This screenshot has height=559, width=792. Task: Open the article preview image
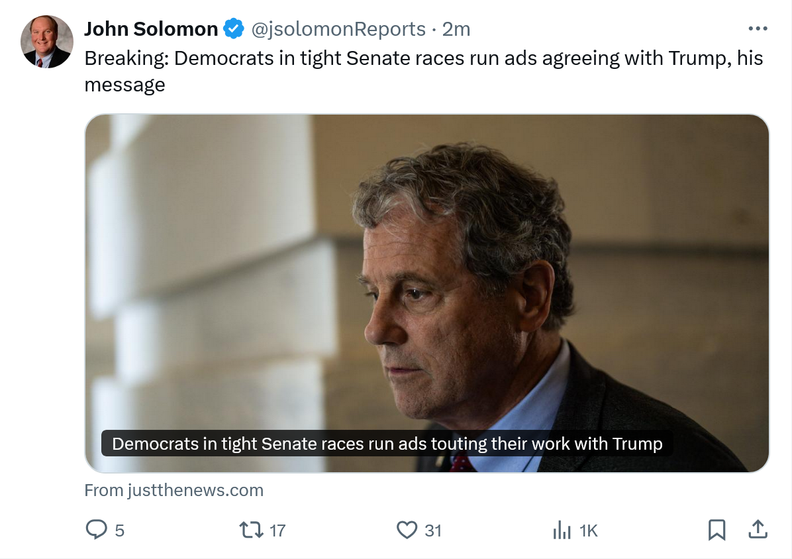tap(426, 265)
